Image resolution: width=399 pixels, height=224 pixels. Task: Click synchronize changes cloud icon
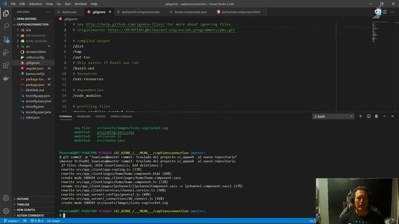(25, 221)
